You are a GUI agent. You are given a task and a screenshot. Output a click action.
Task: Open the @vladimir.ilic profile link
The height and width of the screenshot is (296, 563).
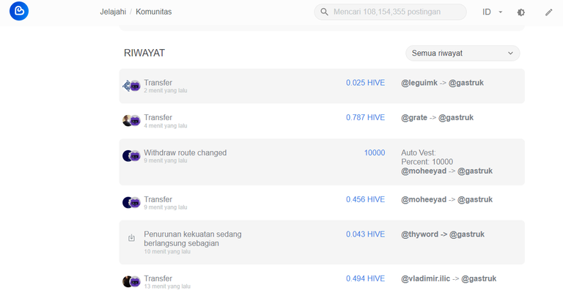pyautogui.click(x=425, y=278)
